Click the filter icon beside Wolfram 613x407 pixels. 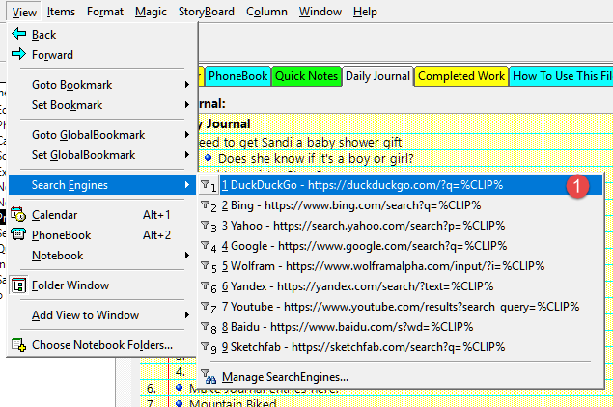(x=208, y=267)
